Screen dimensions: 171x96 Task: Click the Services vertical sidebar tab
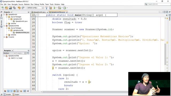(x=1, y=24)
